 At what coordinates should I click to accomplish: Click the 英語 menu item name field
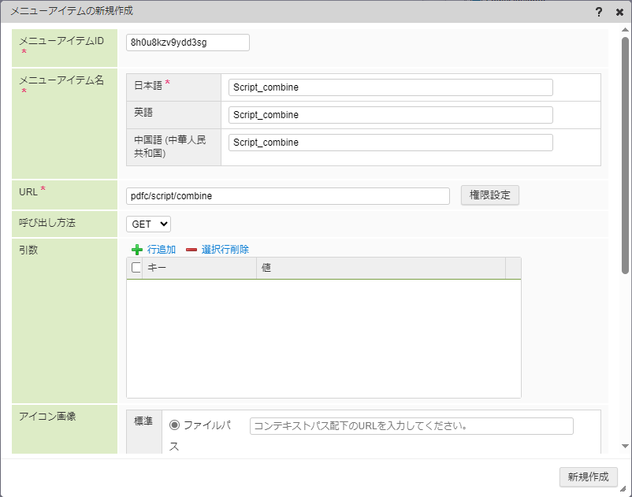(390, 115)
